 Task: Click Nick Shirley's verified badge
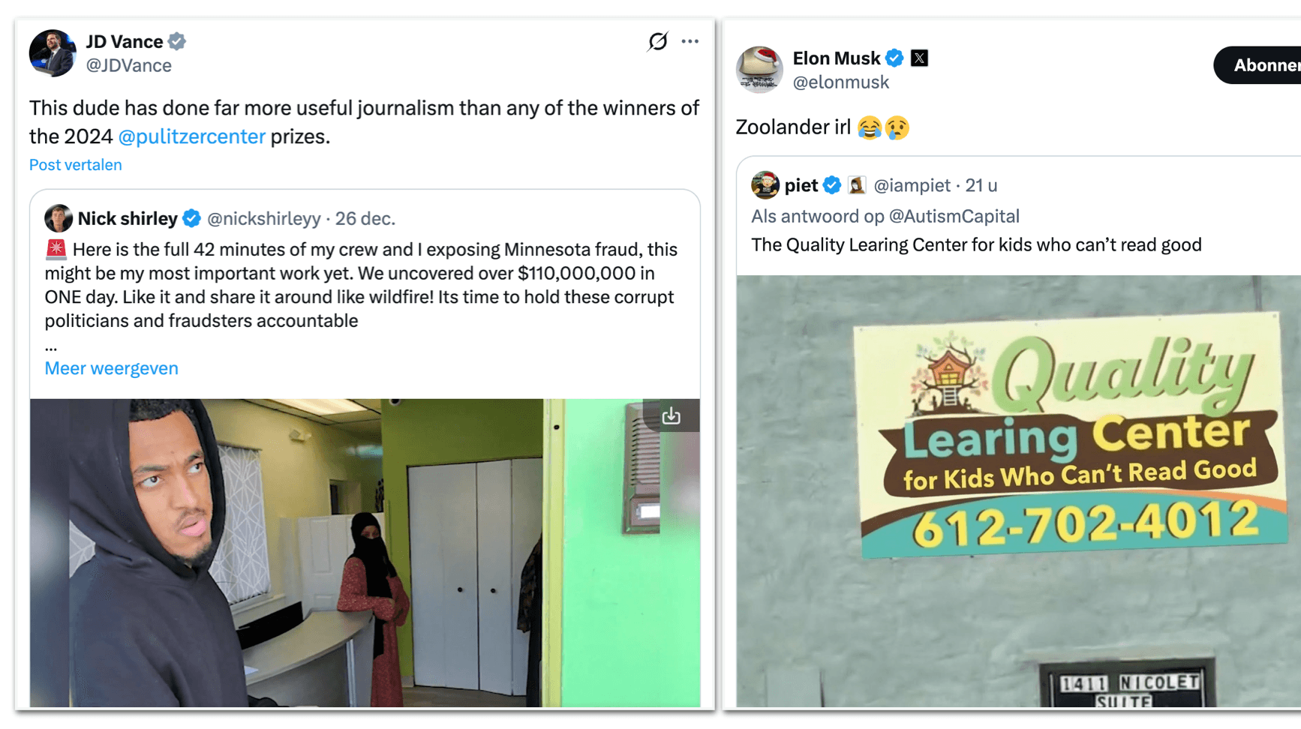[192, 218]
